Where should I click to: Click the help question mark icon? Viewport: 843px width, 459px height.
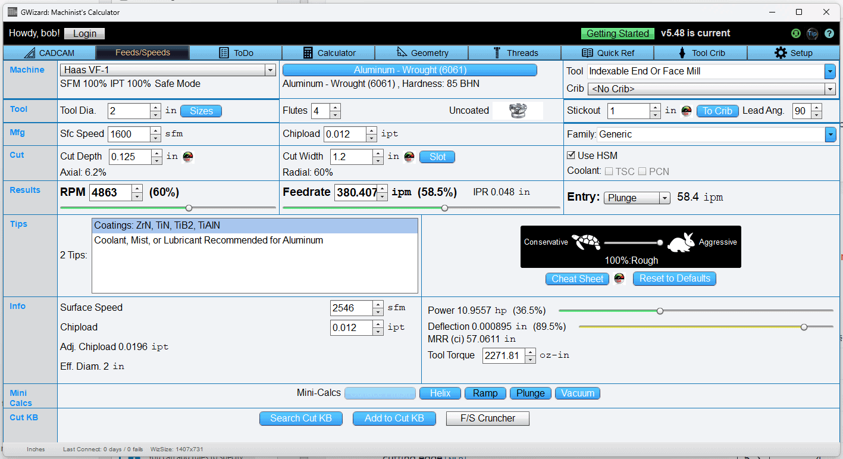pyautogui.click(x=829, y=33)
